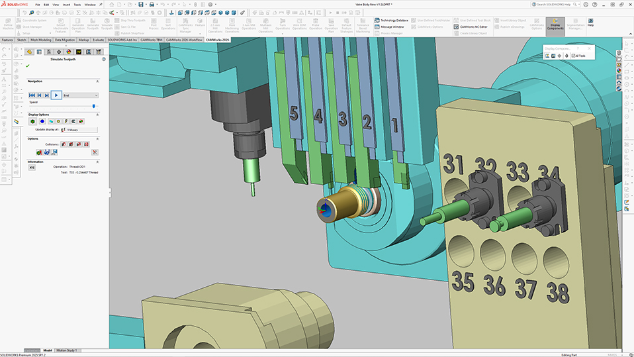The width and height of the screenshot is (634, 357).
Task: Click the Display Components ribbon button
Action: (555, 24)
